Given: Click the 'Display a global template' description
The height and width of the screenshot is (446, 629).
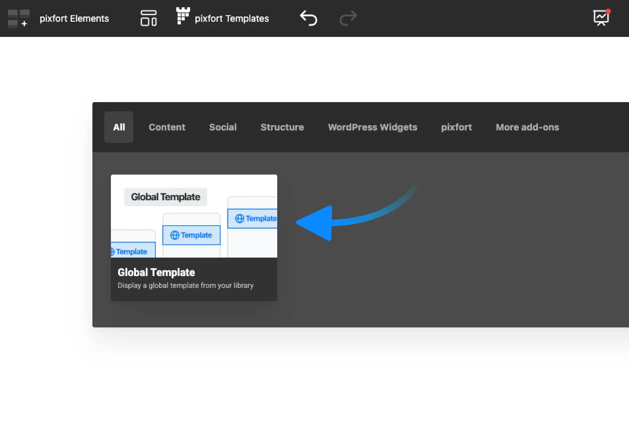Looking at the screenshot, I should click(185, 286).
